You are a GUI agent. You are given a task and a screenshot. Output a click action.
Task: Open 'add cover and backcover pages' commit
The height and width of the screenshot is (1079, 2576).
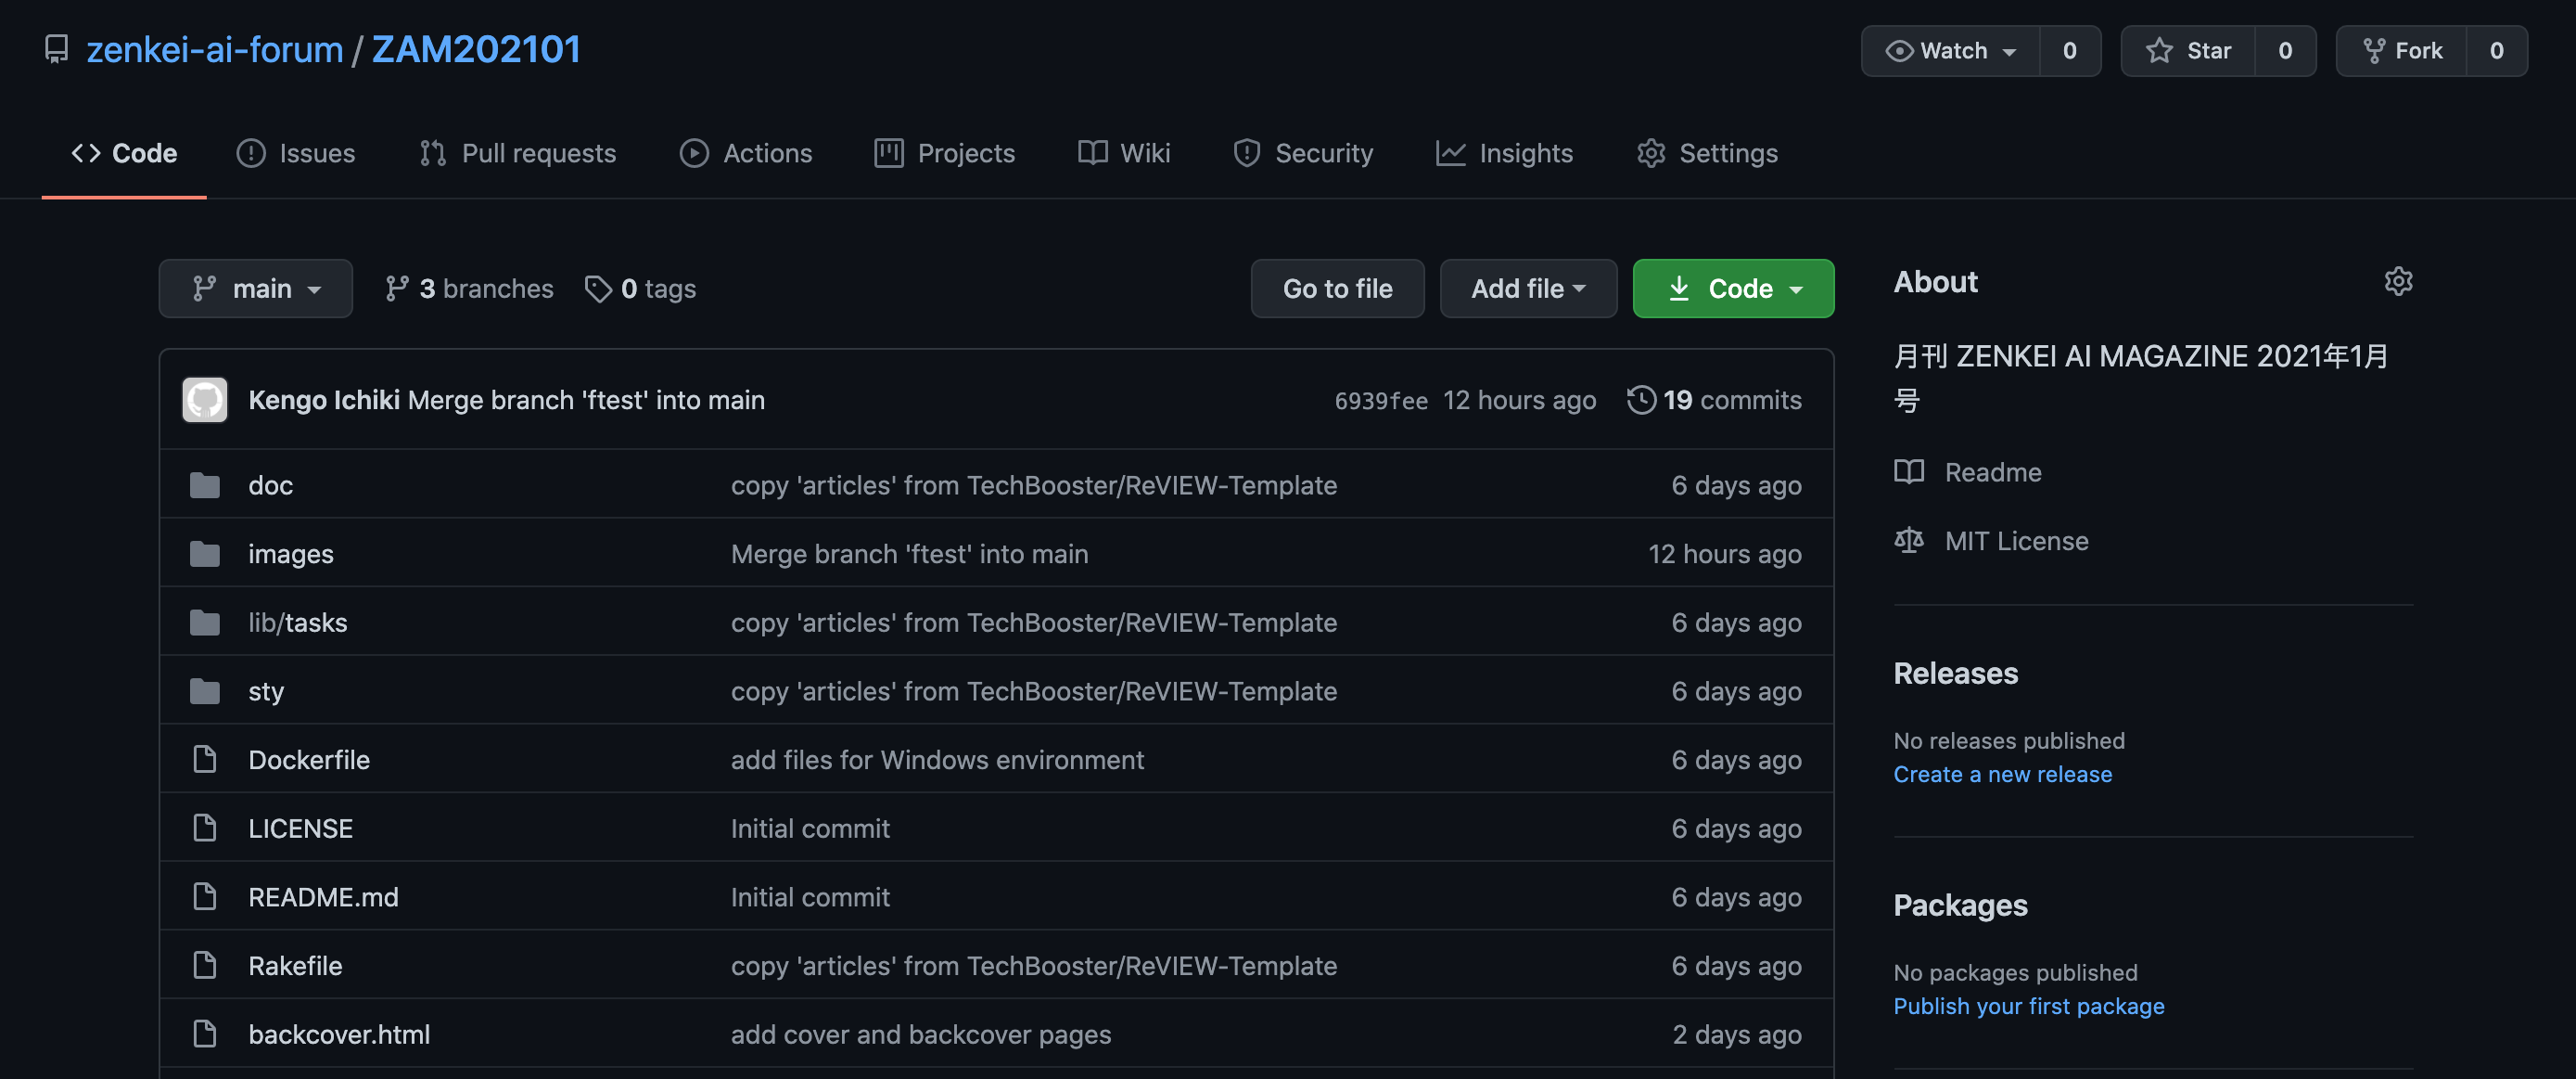pyautogui.click(x=921, y=1034)
